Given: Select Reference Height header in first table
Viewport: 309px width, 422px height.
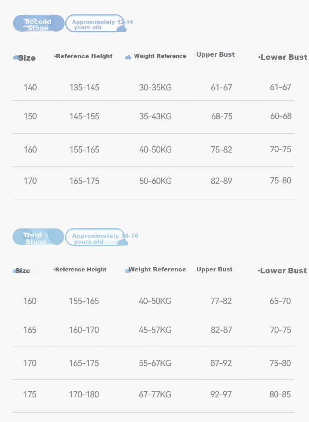Looking at the screenshot, I should tap(83, 56).
